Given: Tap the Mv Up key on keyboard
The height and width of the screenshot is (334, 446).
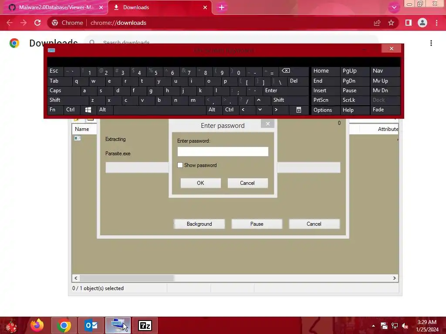Looking at the screenshot, I should click(385, 81).
